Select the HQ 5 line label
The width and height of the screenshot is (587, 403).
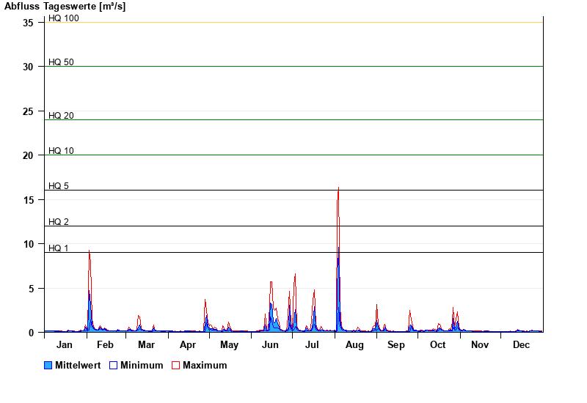[59, 186]
